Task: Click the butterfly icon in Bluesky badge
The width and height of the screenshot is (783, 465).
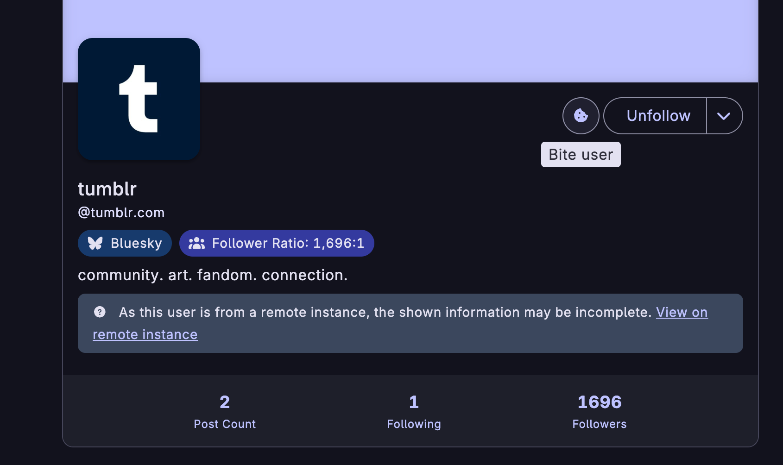Action: point(95,243)
